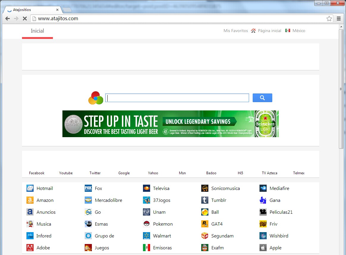Click the Fox Sports icon
Image resolution: width=346 pixels, height=255 pixels.
[x=88, y=188]
